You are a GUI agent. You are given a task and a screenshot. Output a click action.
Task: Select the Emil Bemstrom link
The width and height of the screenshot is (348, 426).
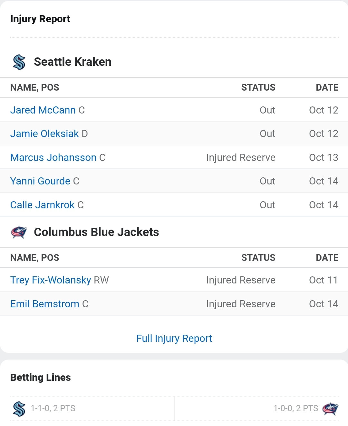(x=45, y=304)
